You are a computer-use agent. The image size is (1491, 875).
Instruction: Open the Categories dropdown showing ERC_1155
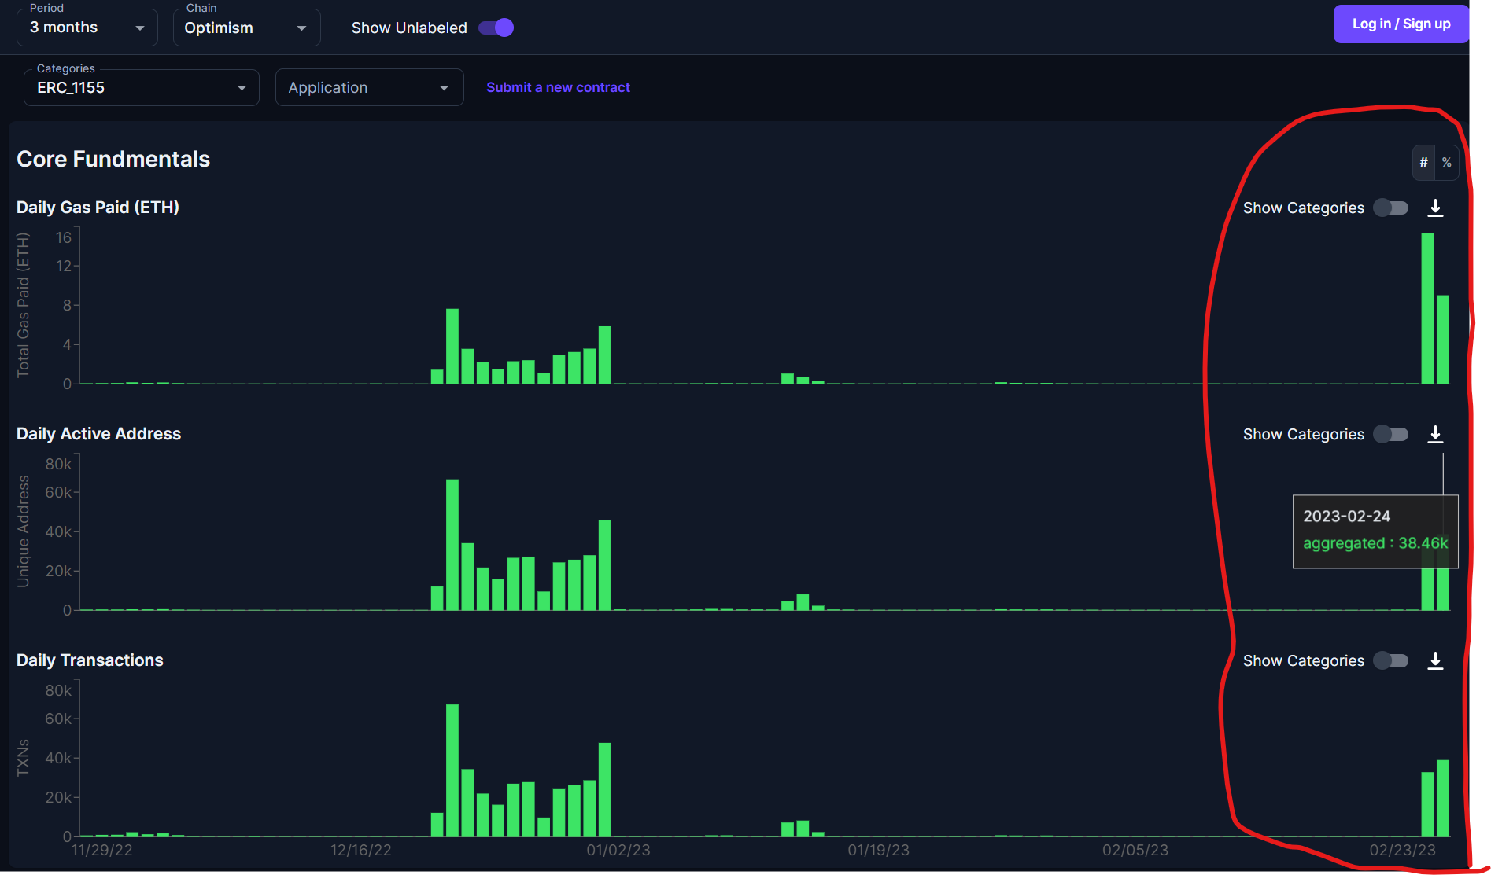tap(142, 87)
